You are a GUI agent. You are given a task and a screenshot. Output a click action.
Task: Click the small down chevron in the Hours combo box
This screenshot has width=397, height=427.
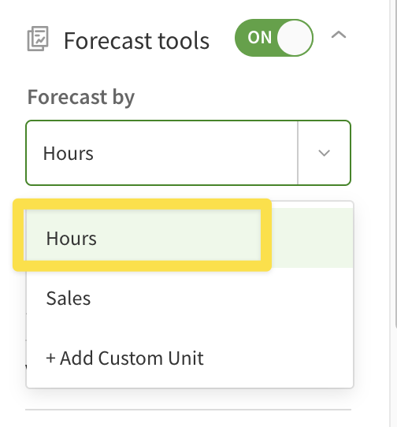(324, 153)
